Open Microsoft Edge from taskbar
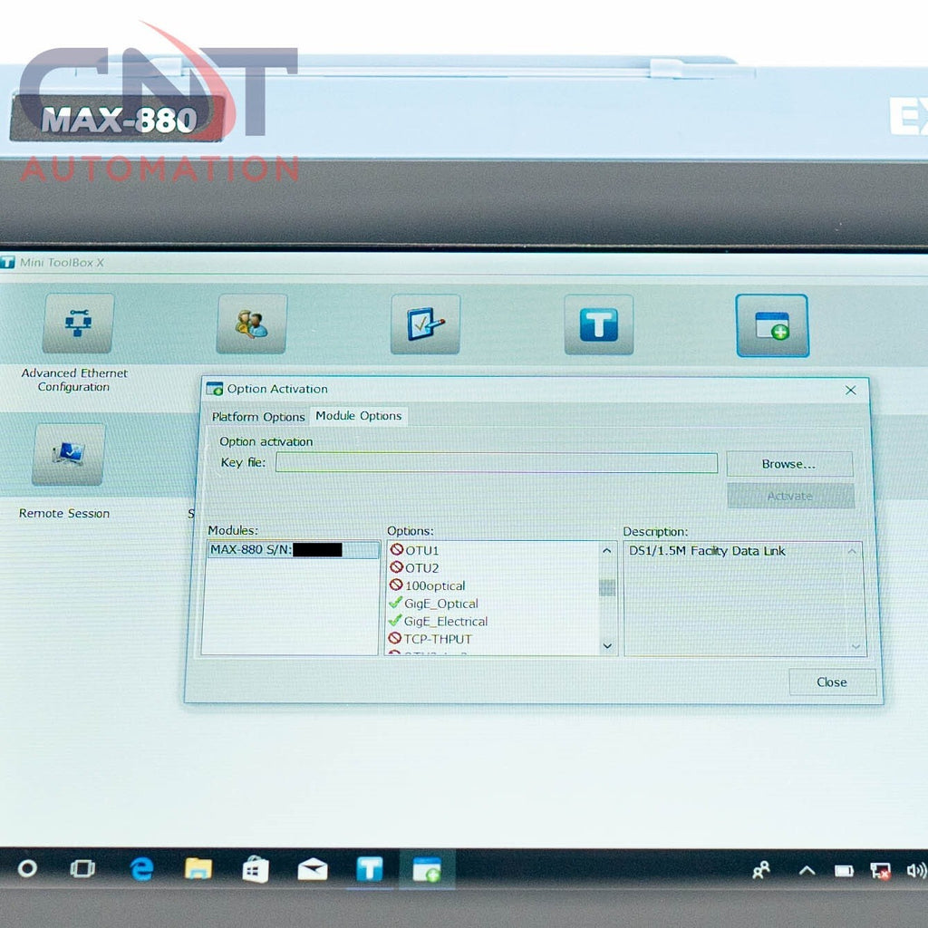This screenshot has height=928, width=928. [141, 869]
